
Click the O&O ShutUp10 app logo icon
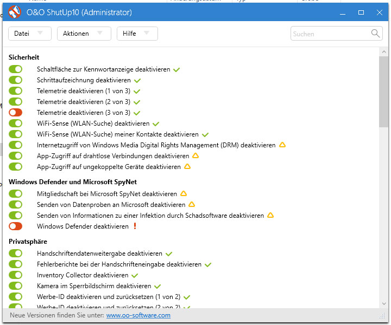coord(15,12)
